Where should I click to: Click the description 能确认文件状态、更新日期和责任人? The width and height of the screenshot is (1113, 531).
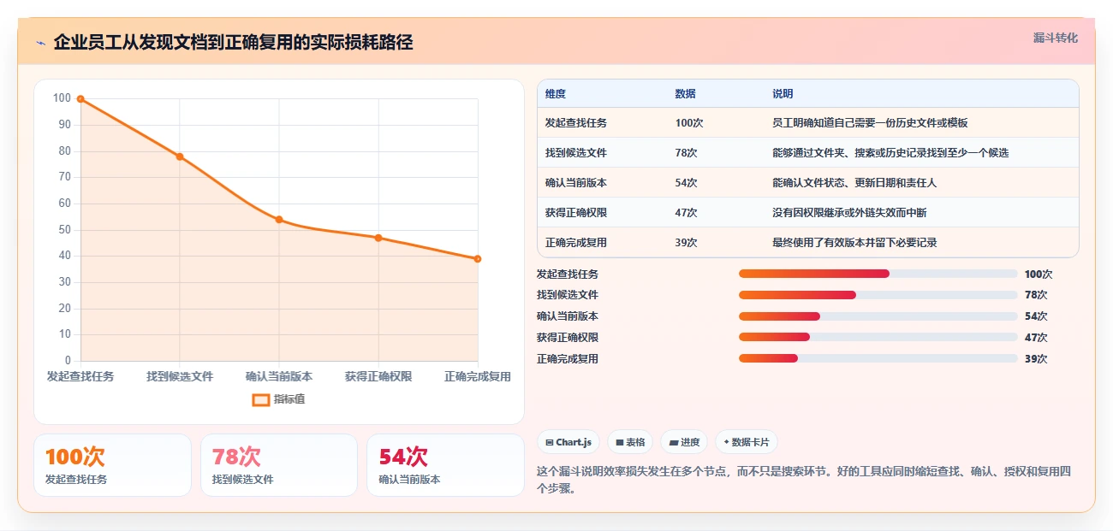click(x=854, y=183)
